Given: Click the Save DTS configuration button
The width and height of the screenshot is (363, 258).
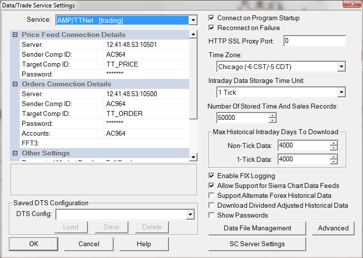Looking at the screenshot, I should [112, 227].
